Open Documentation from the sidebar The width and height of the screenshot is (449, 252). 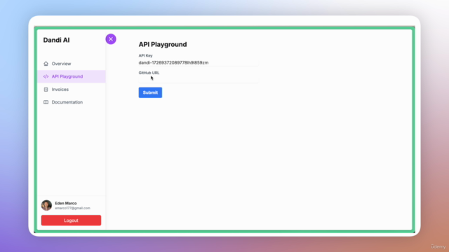72,102
